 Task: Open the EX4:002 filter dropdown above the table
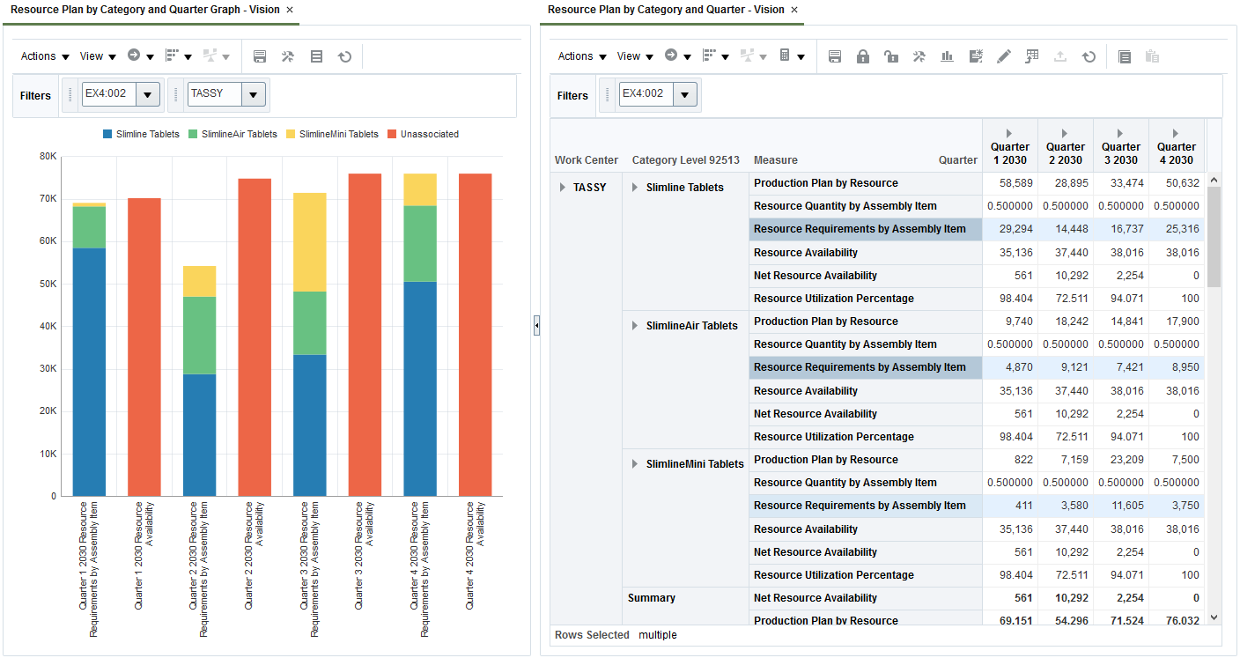click(684, 95)
